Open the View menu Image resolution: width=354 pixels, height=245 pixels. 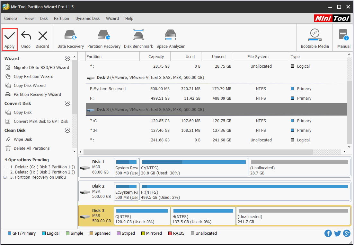[x=29, y=19]
